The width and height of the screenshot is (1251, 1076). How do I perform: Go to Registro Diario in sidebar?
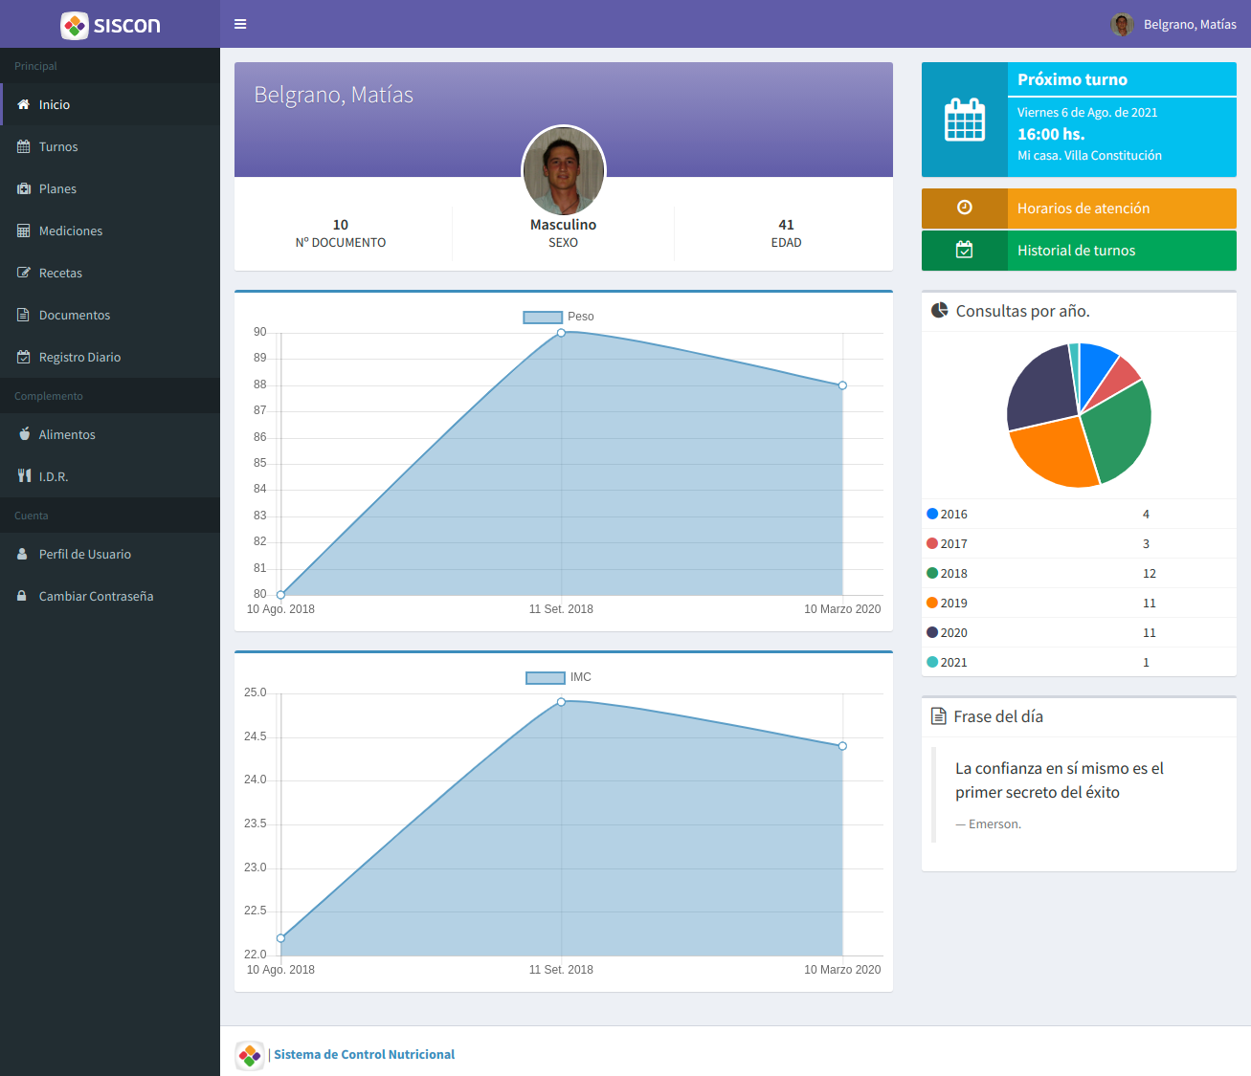coord(79,357)
